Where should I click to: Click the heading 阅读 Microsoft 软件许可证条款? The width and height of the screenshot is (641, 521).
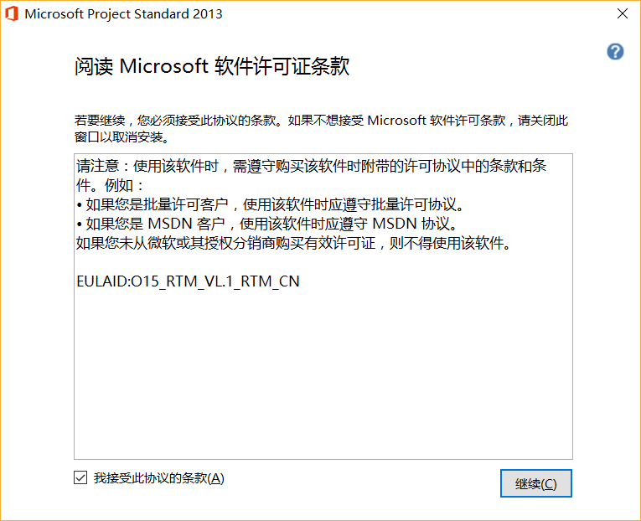211,67
